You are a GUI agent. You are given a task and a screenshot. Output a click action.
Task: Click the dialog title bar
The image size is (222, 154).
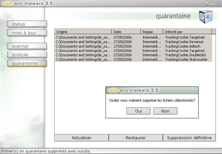click(x=152, y=90)
